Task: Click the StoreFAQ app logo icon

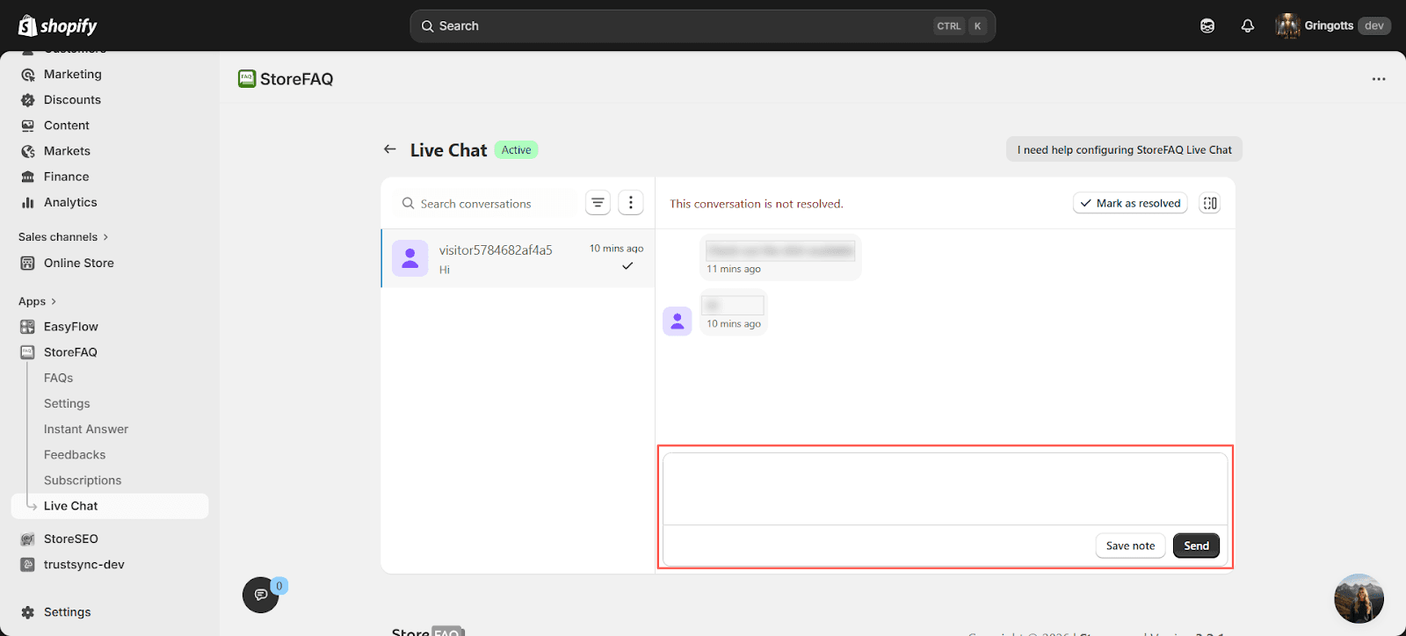Action: coord(247,79)
